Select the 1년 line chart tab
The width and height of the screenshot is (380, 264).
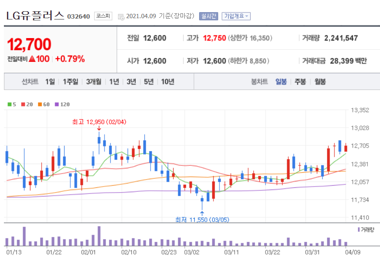tap(114, 82)
